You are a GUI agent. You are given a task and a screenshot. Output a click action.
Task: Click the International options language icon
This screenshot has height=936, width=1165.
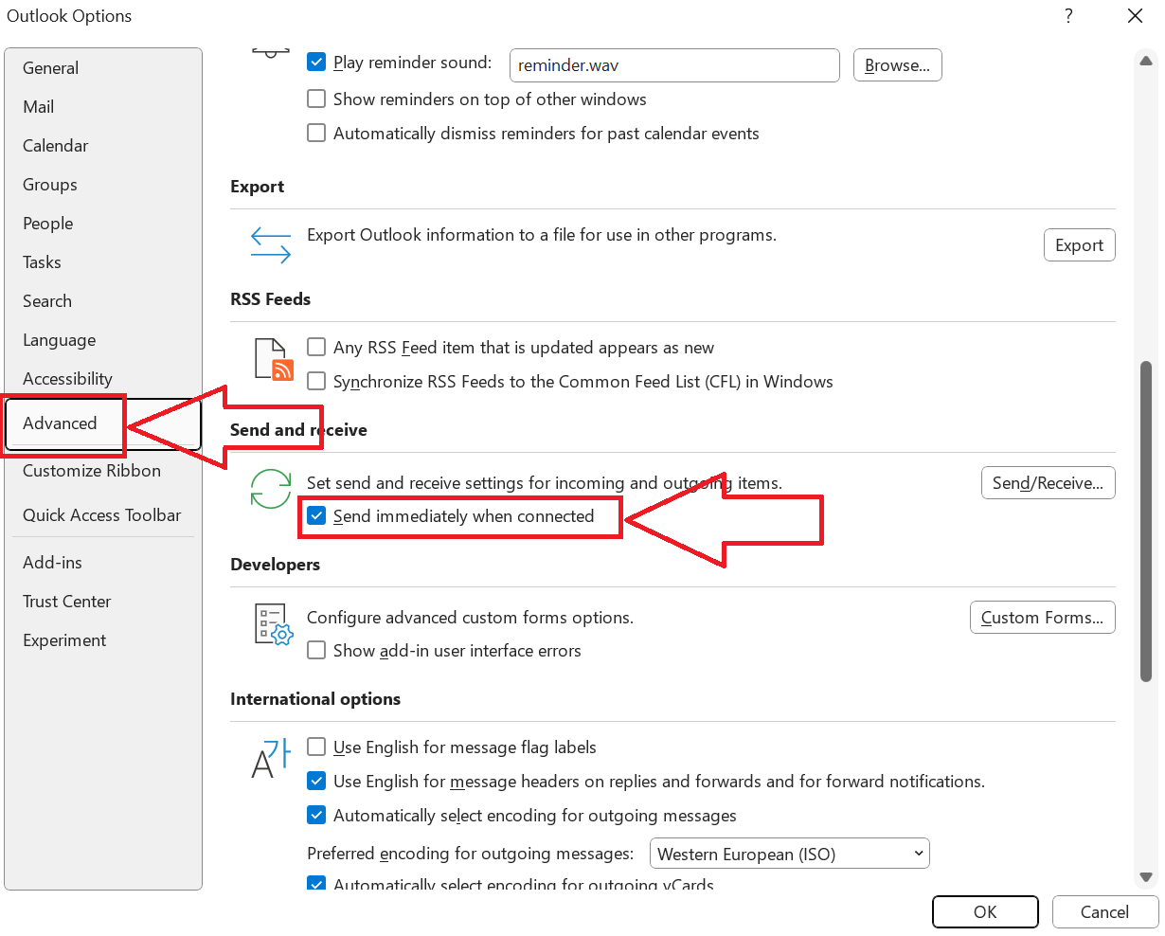271,759
